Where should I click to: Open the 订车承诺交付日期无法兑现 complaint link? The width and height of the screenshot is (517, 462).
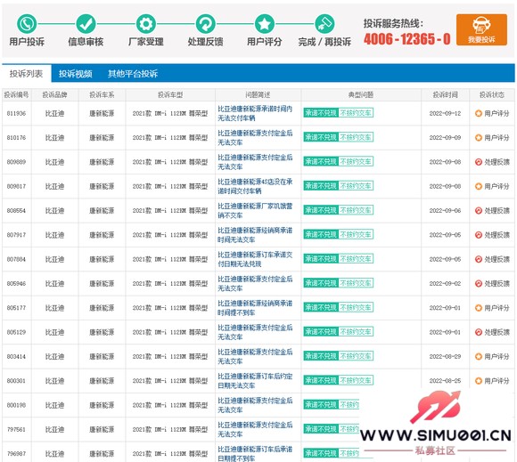click(255, 259)
